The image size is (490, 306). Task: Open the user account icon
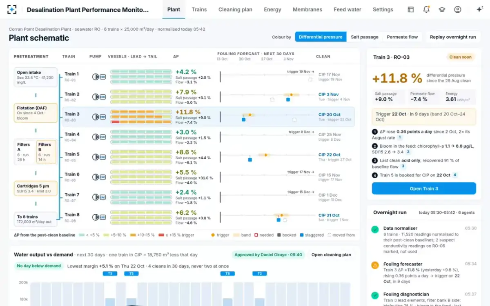tap(458, 9)
